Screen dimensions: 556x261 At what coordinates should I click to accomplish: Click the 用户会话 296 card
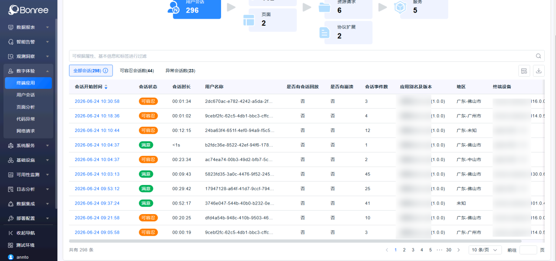click(x=197, y=9)
